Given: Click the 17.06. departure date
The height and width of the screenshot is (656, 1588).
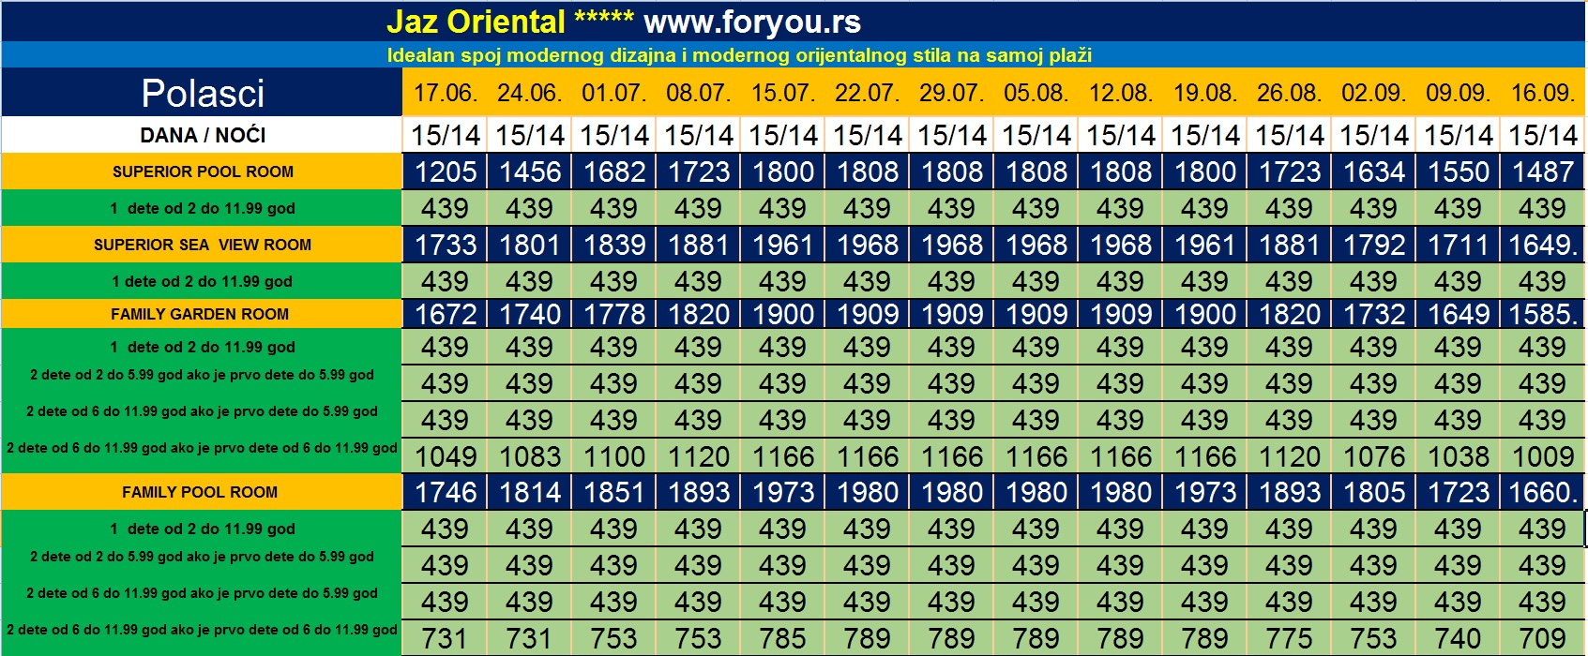Looking at the screenshot, I should coord(446,93).
